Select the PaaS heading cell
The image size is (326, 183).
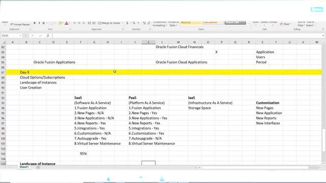tap(135, 98)
